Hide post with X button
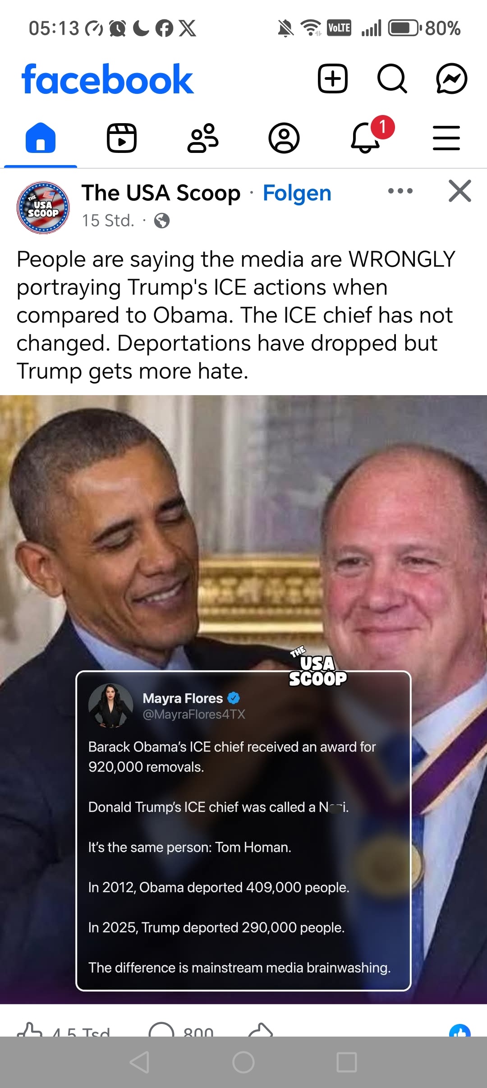Viewport: 487px width, 1088px height. 460,191
